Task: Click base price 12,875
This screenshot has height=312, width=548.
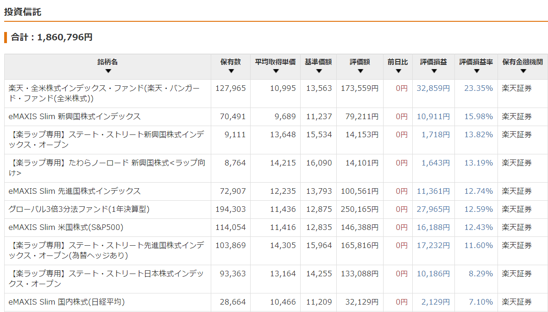Action: click(x=319, y=209)
